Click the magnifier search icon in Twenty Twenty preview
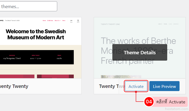189x111 pixels. [78, 20]
